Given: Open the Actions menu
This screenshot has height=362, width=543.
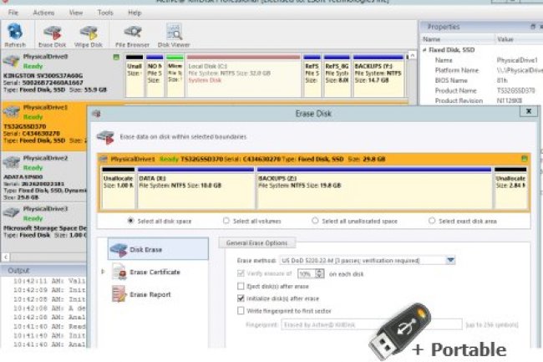Looking at the screenshot, I should pos(43,13).
